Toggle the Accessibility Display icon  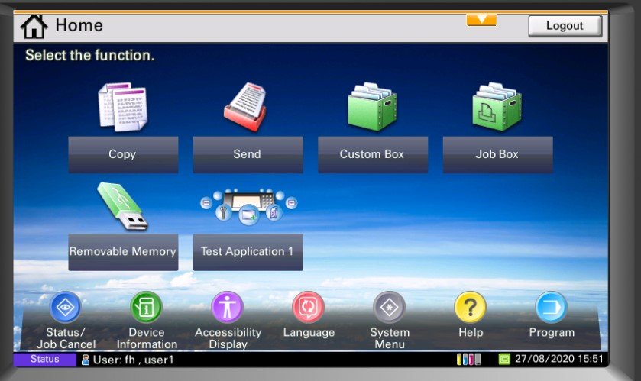228,307
